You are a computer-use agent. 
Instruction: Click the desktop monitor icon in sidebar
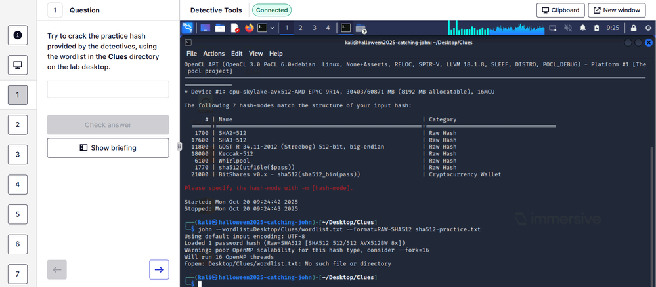[x=18, y=65]
